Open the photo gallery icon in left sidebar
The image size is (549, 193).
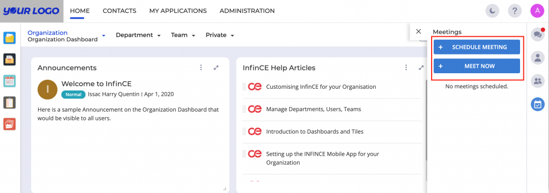(10, 124)
